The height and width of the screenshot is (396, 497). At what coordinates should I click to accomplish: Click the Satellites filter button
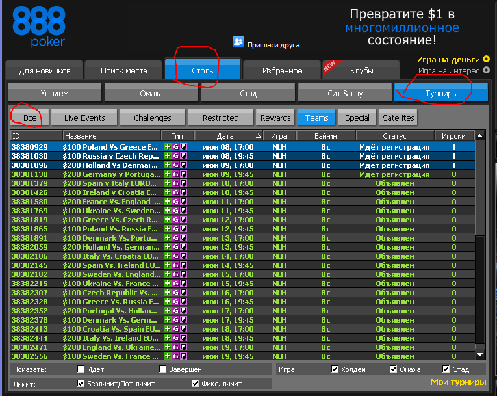point(398,118)
